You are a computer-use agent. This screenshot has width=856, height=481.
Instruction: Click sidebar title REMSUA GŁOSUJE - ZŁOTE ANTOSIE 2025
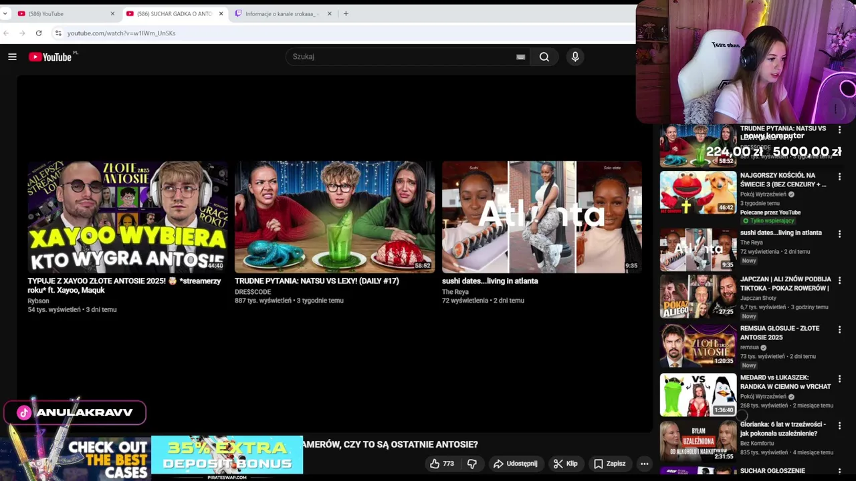point(780,333)
